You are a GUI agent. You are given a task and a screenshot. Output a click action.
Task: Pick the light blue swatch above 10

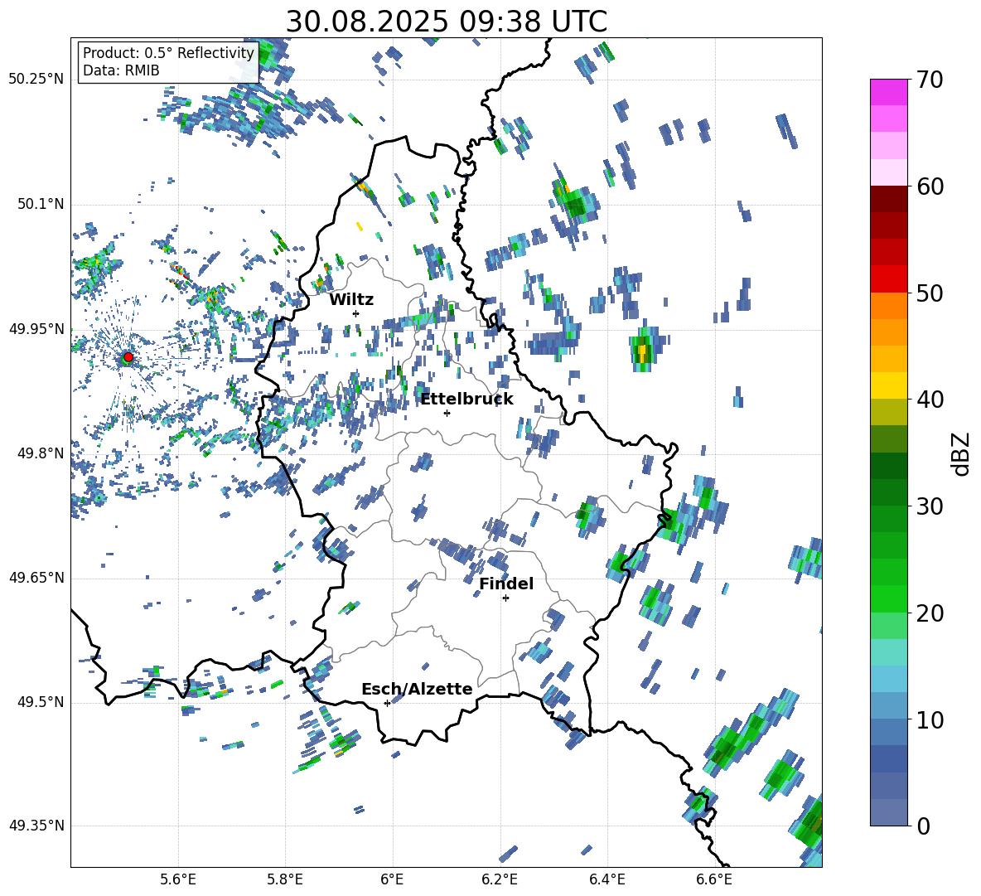pos(888,705)
